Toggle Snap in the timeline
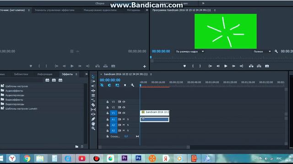This screenshot has height=164, width=293. coord(109,85)
